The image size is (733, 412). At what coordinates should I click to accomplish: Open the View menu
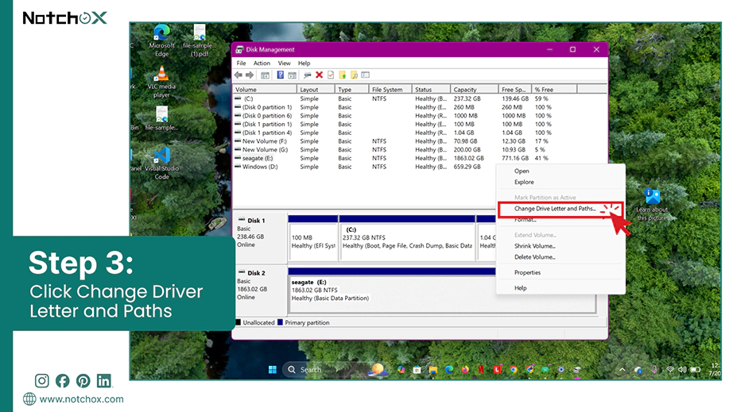(285, 63)
